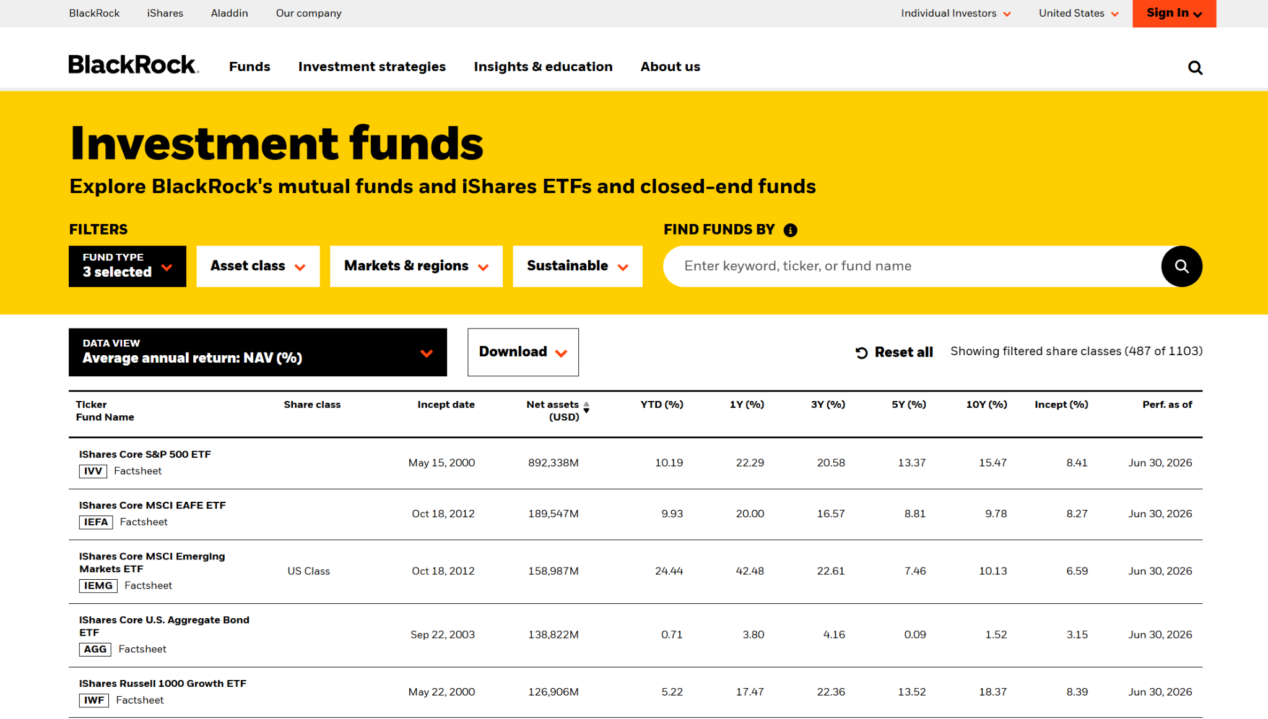Click the 892,338M net assets value
Viewport: 1268px width, 719px height.
pos(553,463)
